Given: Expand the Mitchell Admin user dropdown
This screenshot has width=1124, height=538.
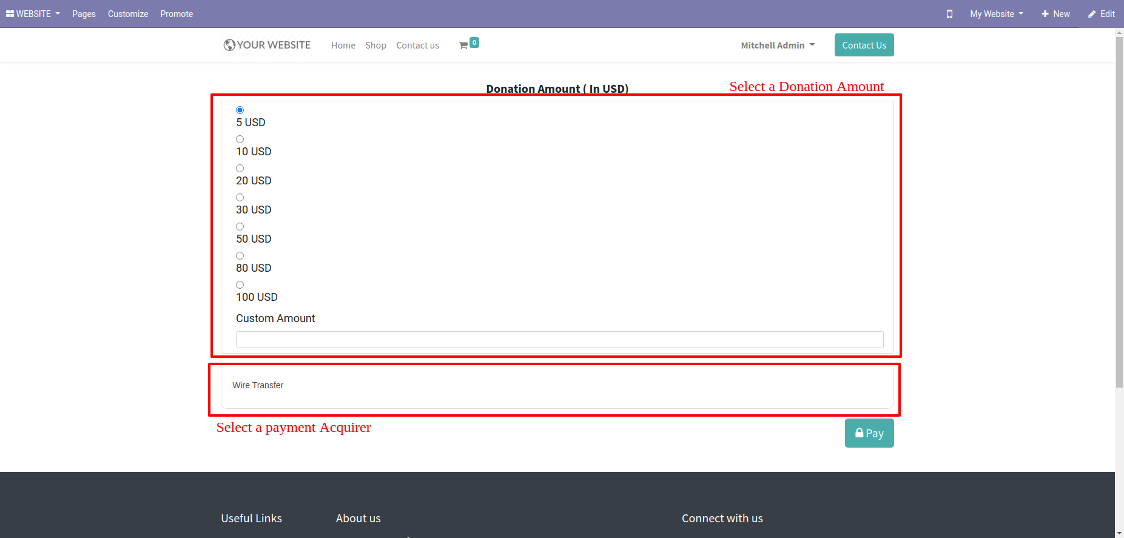Looking at the screenshot, I should pos(778,45).
